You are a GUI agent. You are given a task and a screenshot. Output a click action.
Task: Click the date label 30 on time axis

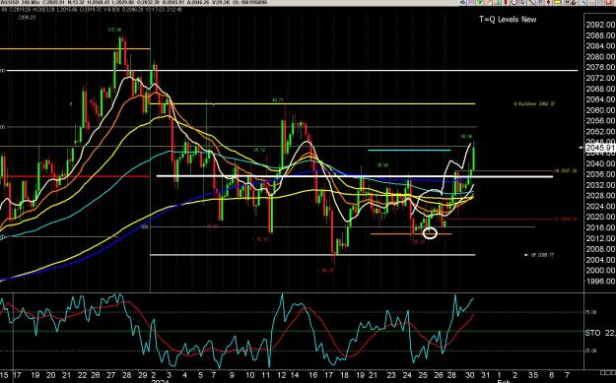470,375
